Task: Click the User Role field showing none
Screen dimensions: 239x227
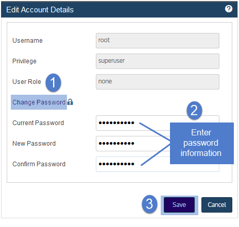Action: pos(158,82)
